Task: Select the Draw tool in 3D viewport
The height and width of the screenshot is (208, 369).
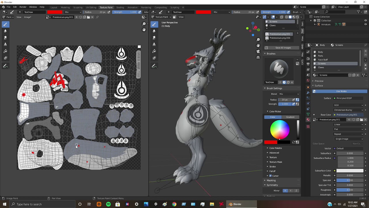Action: click(154, 24)
